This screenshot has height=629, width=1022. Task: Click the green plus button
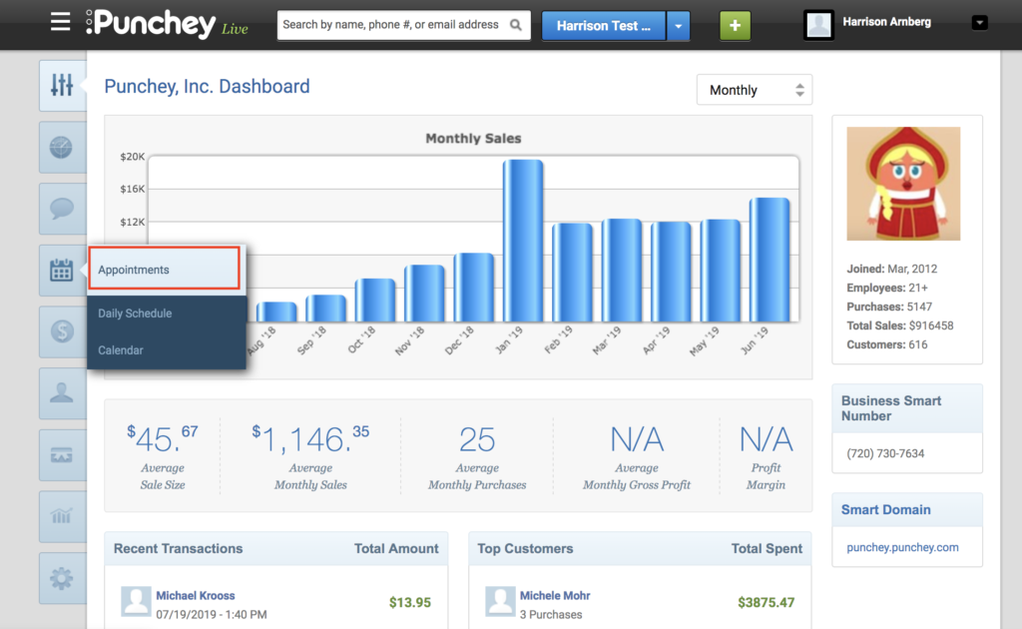click(735, 25)
